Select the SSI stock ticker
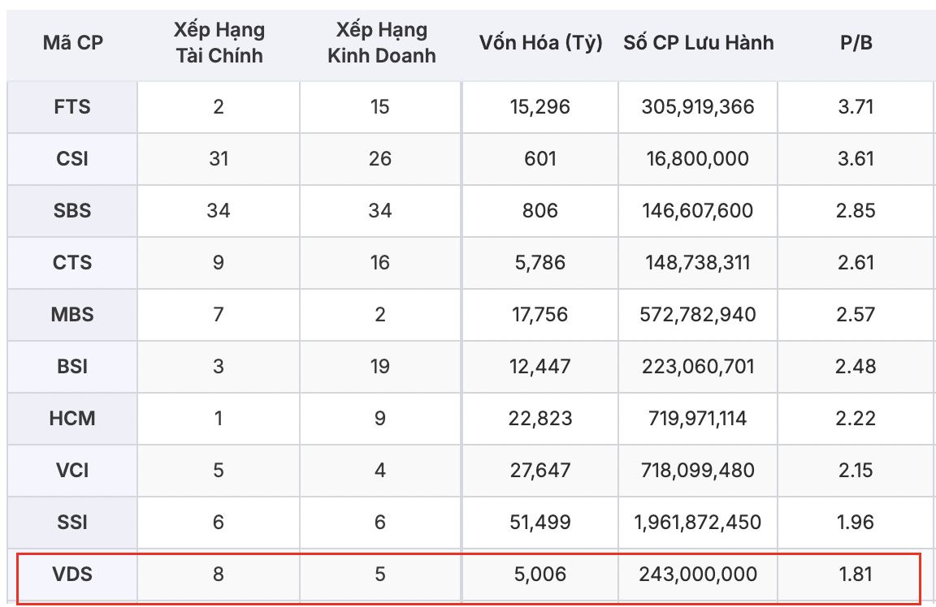This screenshot has height=607, width=936. pos(73,522)
